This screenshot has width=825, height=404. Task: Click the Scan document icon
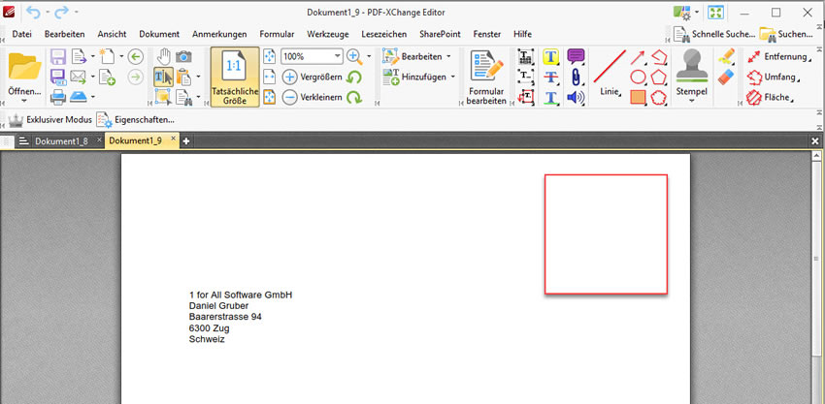coord(79,97)
